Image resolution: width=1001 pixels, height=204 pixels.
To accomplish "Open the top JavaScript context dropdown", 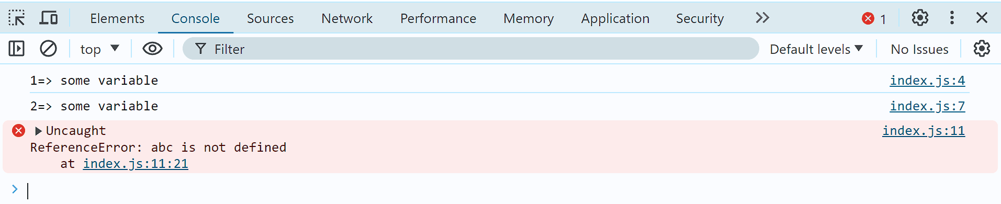I will pos(99,49).
